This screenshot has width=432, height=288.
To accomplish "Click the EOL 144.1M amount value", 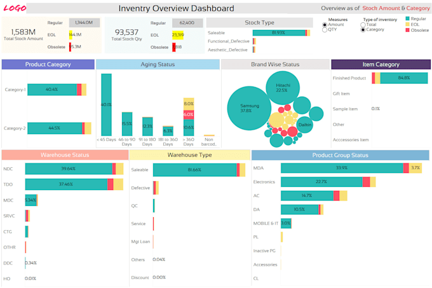I will tap(75, 35).
